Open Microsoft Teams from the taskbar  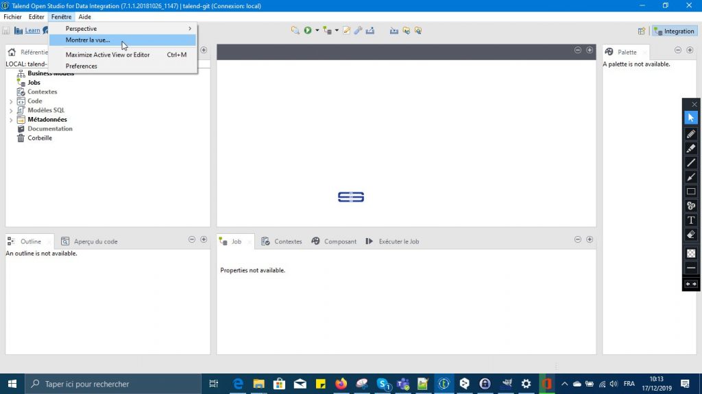click(403, 384)
